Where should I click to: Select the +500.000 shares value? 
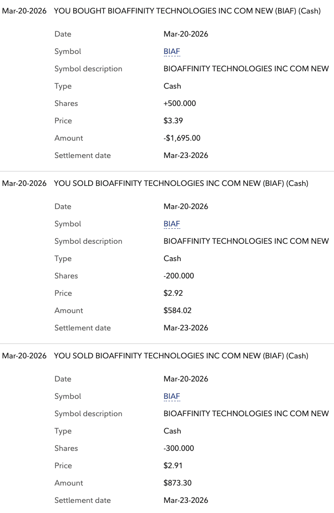180,104
